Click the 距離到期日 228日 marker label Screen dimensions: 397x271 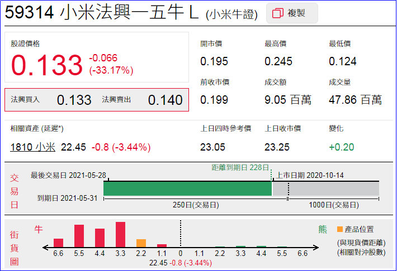[240, 167]
